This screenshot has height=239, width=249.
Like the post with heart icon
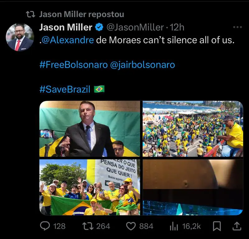131,227
